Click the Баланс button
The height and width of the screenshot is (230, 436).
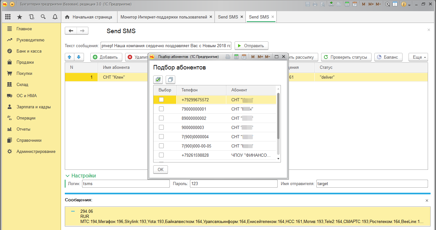click(x=388, y=57)
